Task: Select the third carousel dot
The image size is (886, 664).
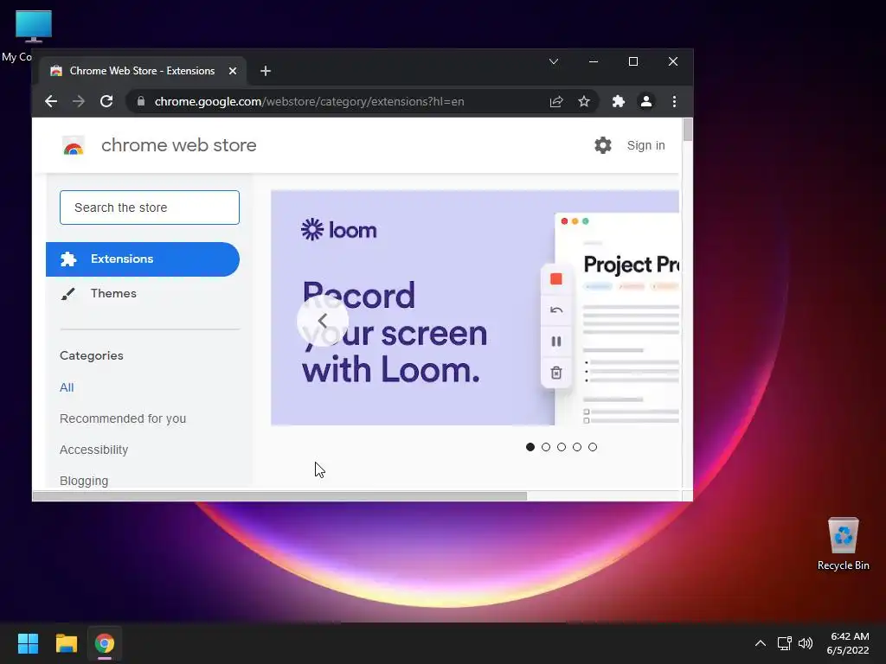Action: point(561,447)
